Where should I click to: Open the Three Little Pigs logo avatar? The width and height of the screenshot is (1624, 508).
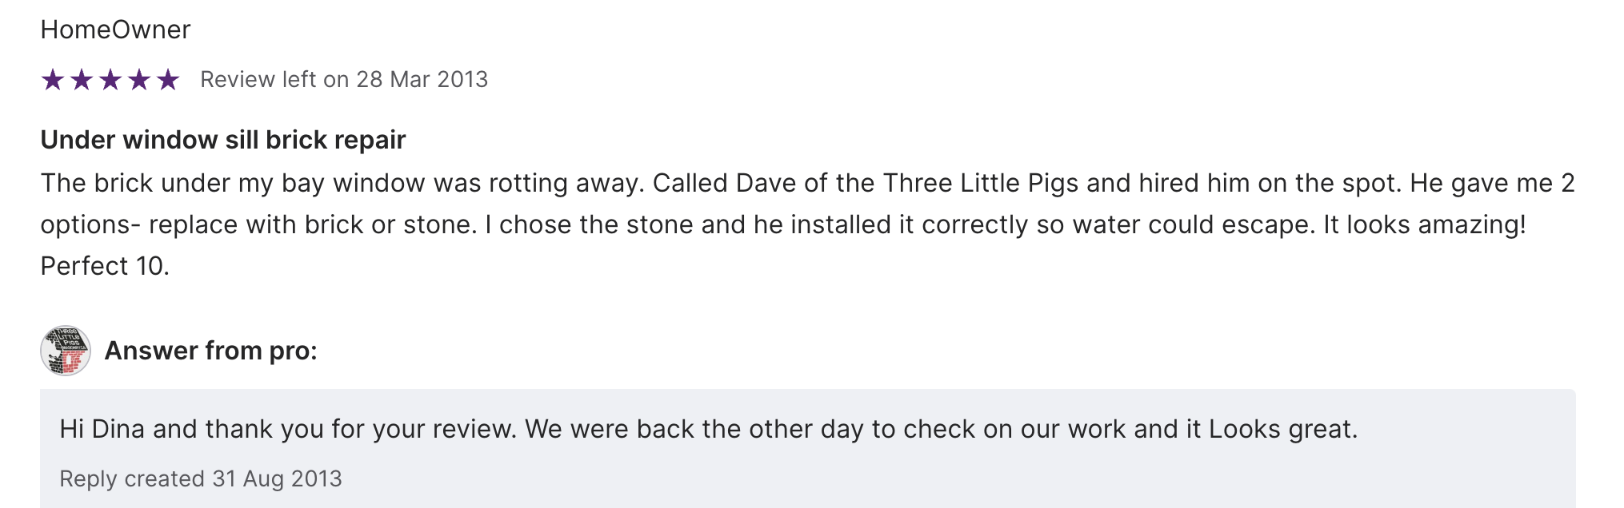[66, 351]
